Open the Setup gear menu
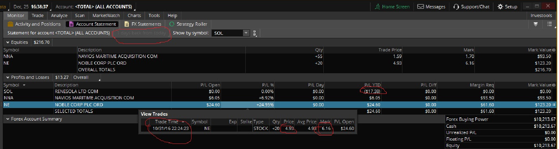Screen dimensions: 559x149 [x=507, y=7]
